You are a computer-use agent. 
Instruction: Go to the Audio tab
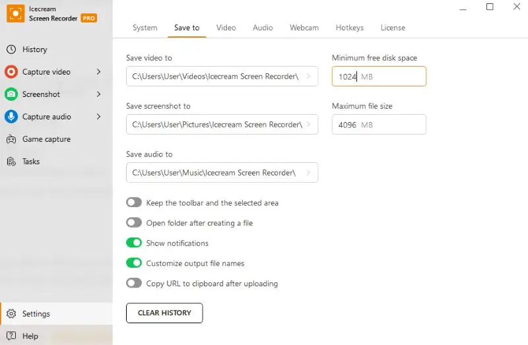click(263, 28)
